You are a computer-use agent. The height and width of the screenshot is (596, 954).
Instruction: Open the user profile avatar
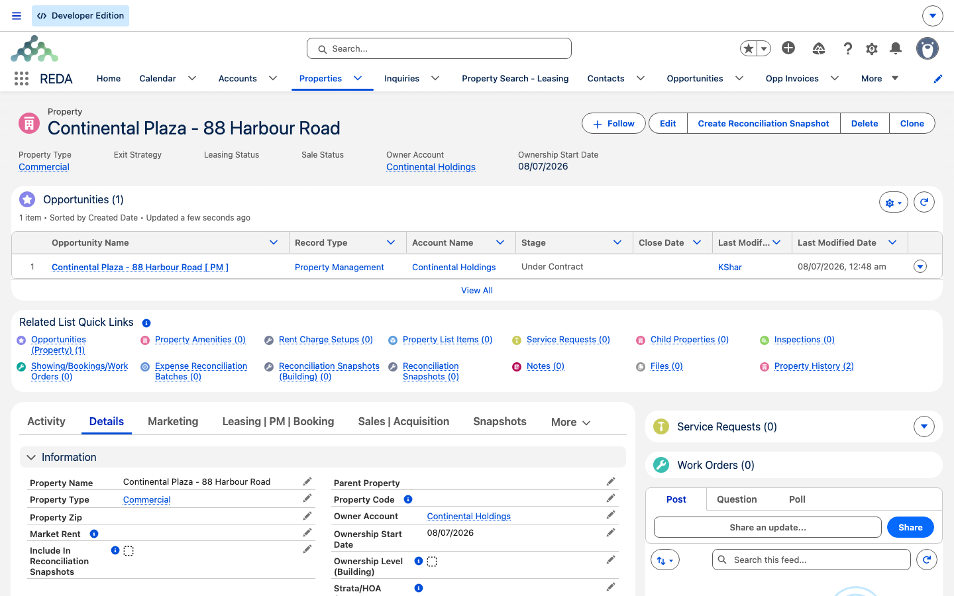pyautogui.click(x=927, y=48)
